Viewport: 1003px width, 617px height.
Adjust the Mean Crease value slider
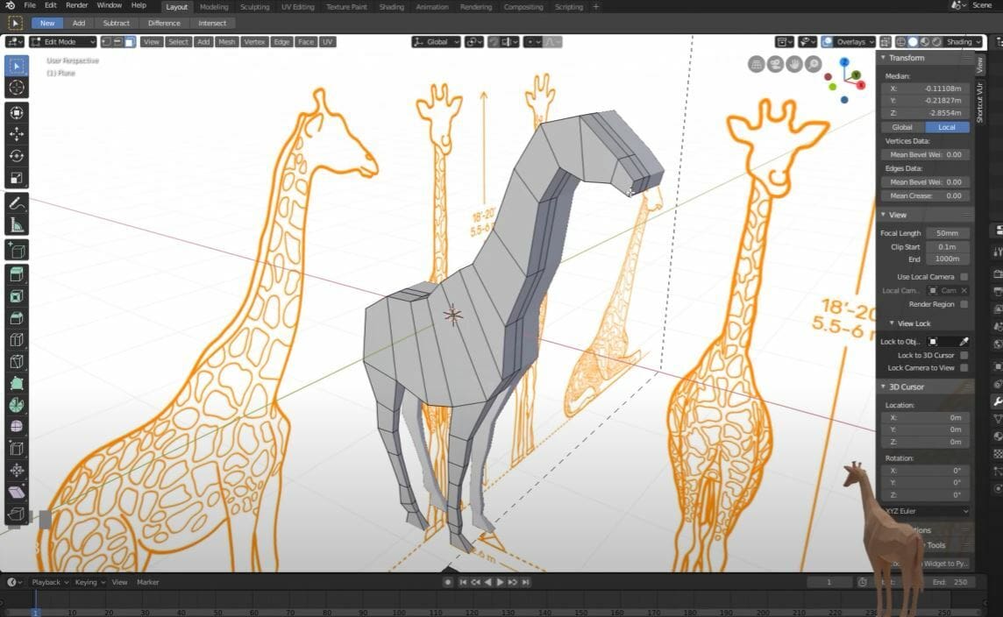point(925,195)
